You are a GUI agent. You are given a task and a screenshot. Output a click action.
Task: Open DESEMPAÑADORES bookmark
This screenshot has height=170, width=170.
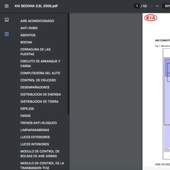(35, 87)
